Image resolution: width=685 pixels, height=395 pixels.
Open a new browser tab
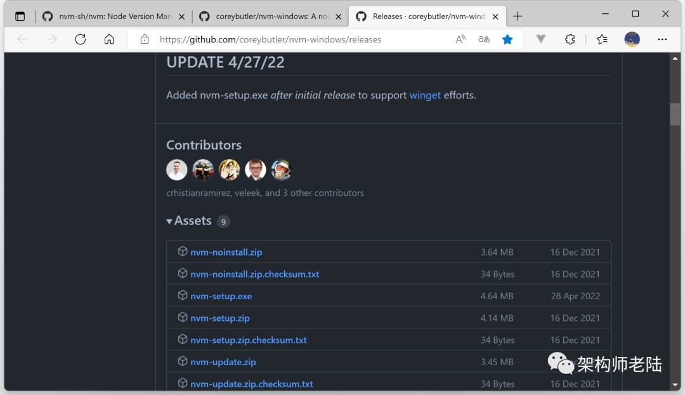pyautogui.click(x=518, y=16)
